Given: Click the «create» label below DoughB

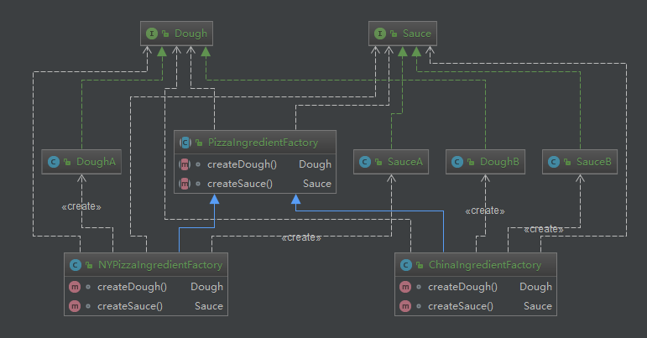Looking at the screenshot, I should pyautogui.click(x=485, y=211).
